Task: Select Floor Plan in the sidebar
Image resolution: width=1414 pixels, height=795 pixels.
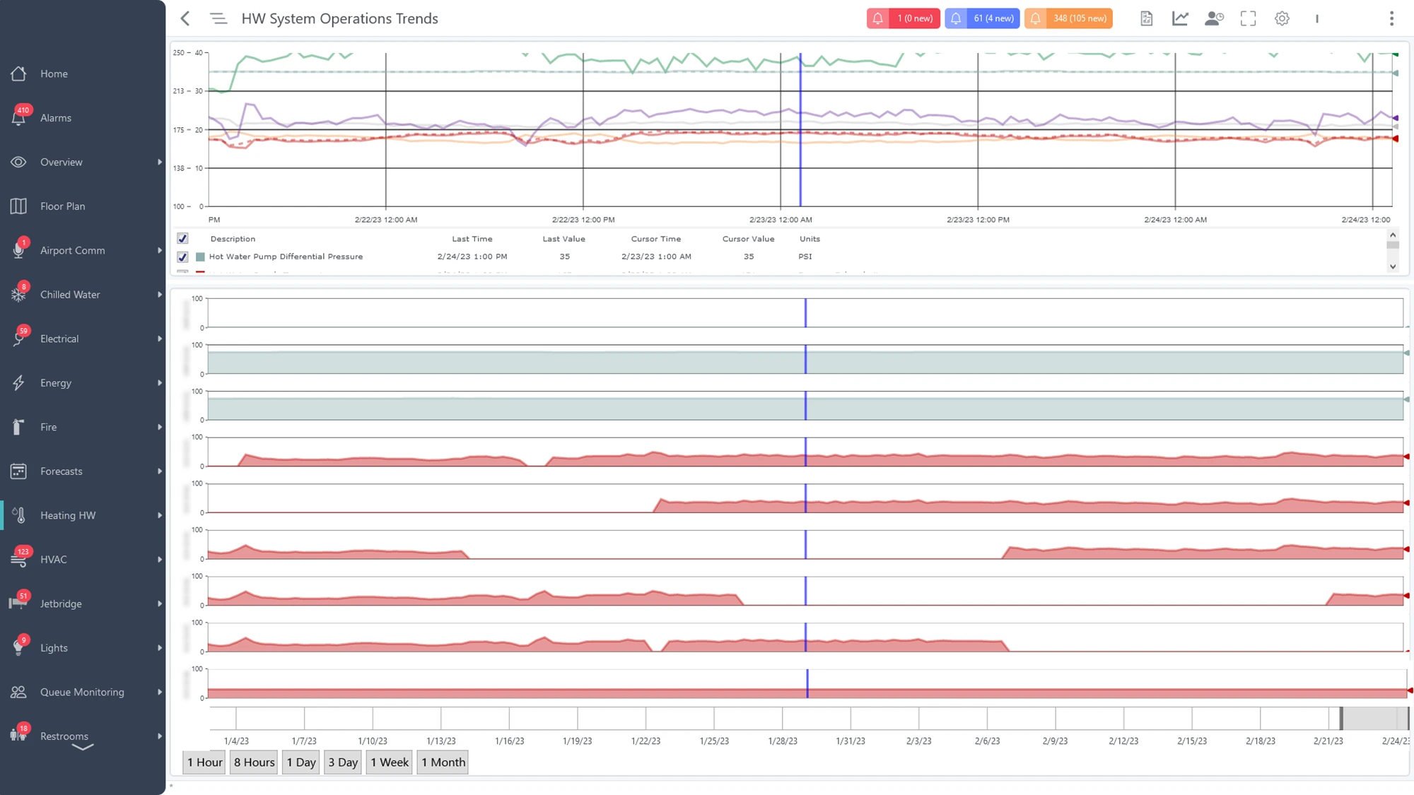Action: pos(62,206)
